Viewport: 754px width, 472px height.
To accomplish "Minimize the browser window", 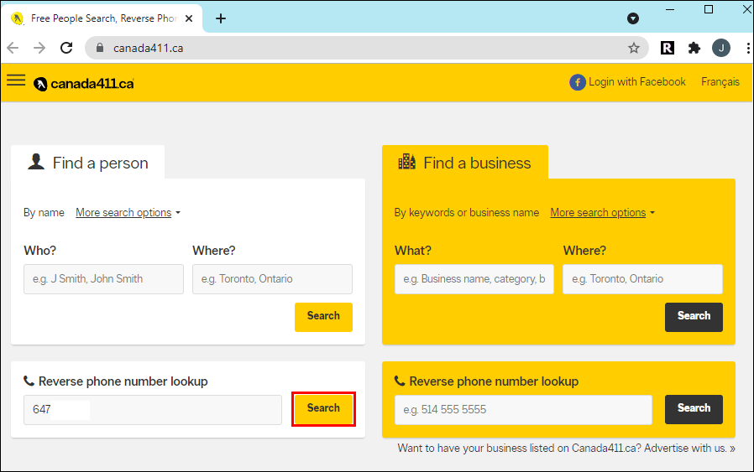I will tap(670, 9).
